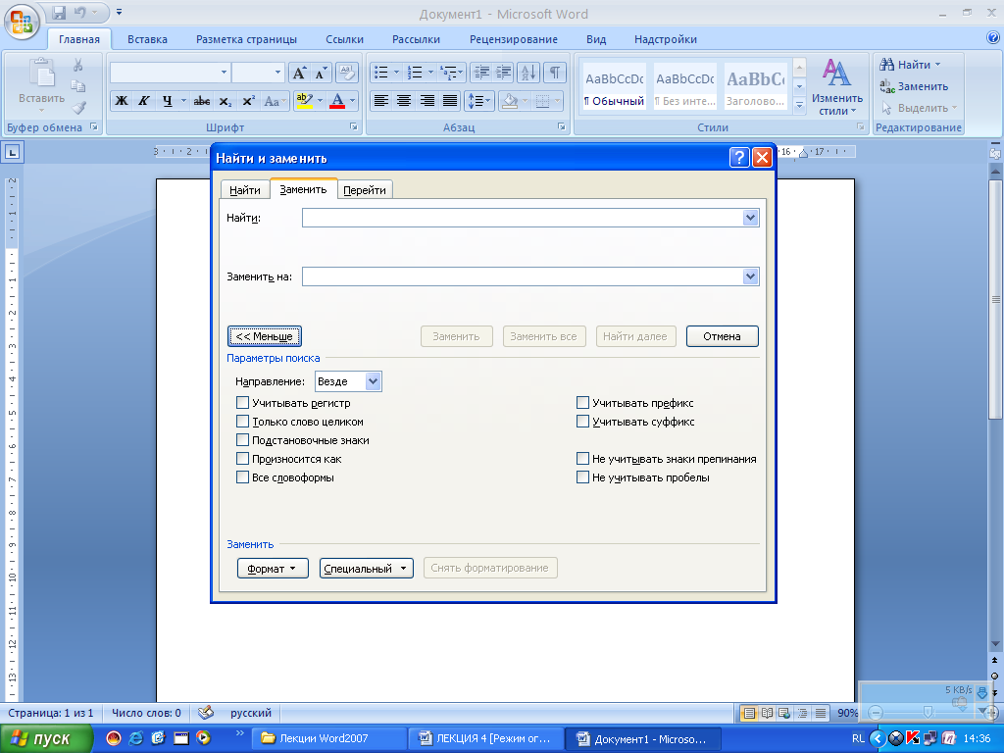Click Найти in Редактирование group
The height and width of the screenshot is (753, 1004).
(x=910, y=64)
